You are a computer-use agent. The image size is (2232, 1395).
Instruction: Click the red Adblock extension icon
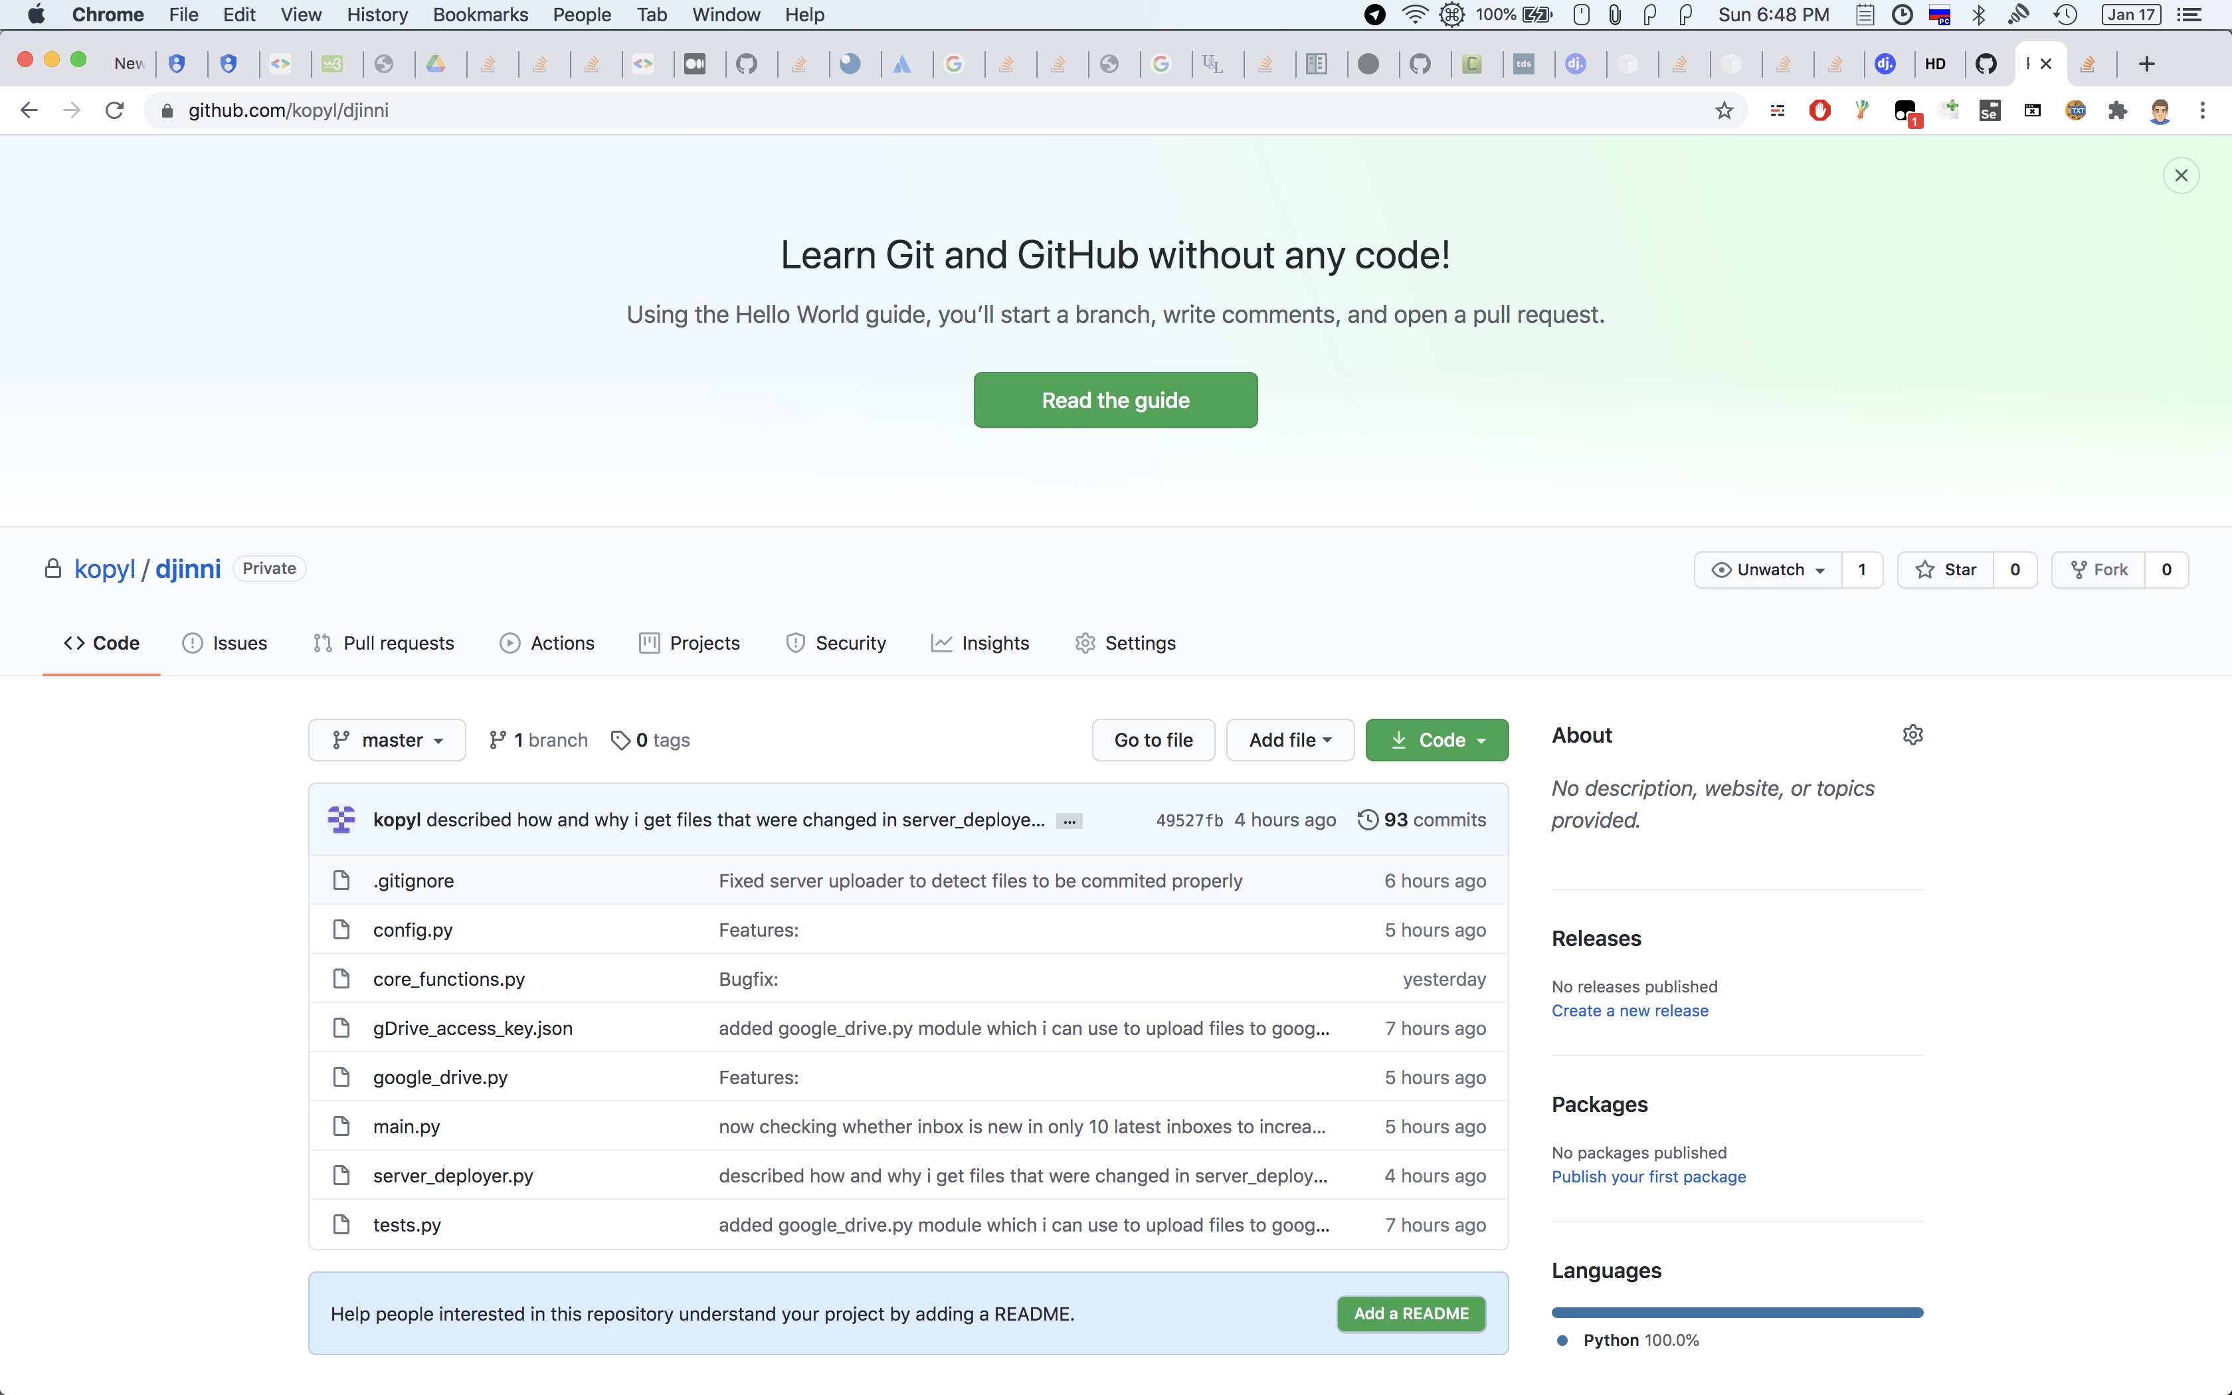click(x=1819, y=111)
